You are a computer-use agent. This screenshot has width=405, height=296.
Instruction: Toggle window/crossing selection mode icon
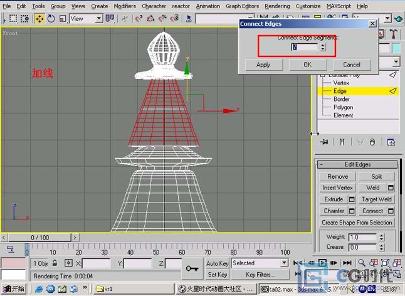click(25, 19)
